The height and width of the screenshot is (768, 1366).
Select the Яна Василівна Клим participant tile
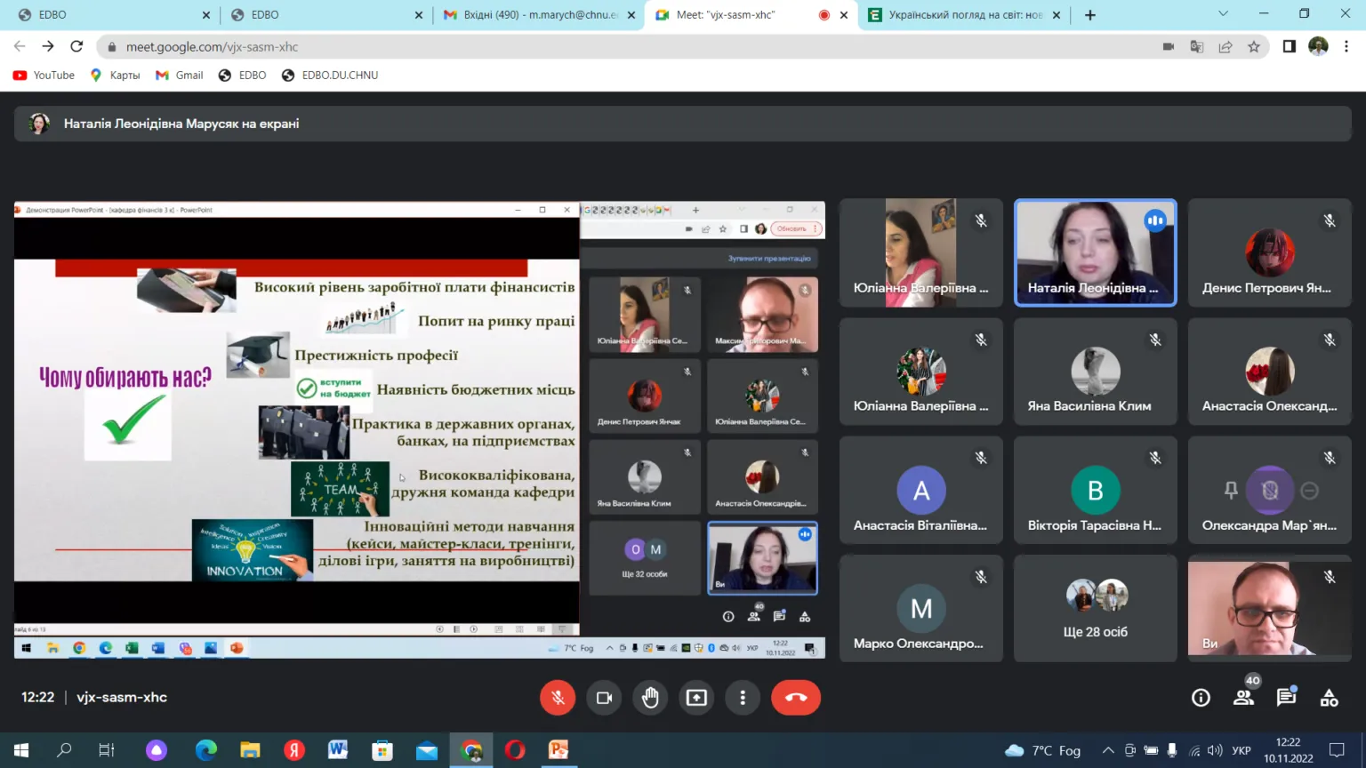[1096, 372]
